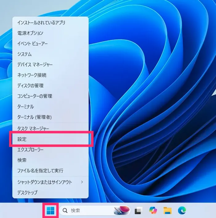Viewport: 216px width, 218px height.
Task: Expand シャットダウンまたはサインアウト submenu arrow
Action: click(x=82, y=182)
